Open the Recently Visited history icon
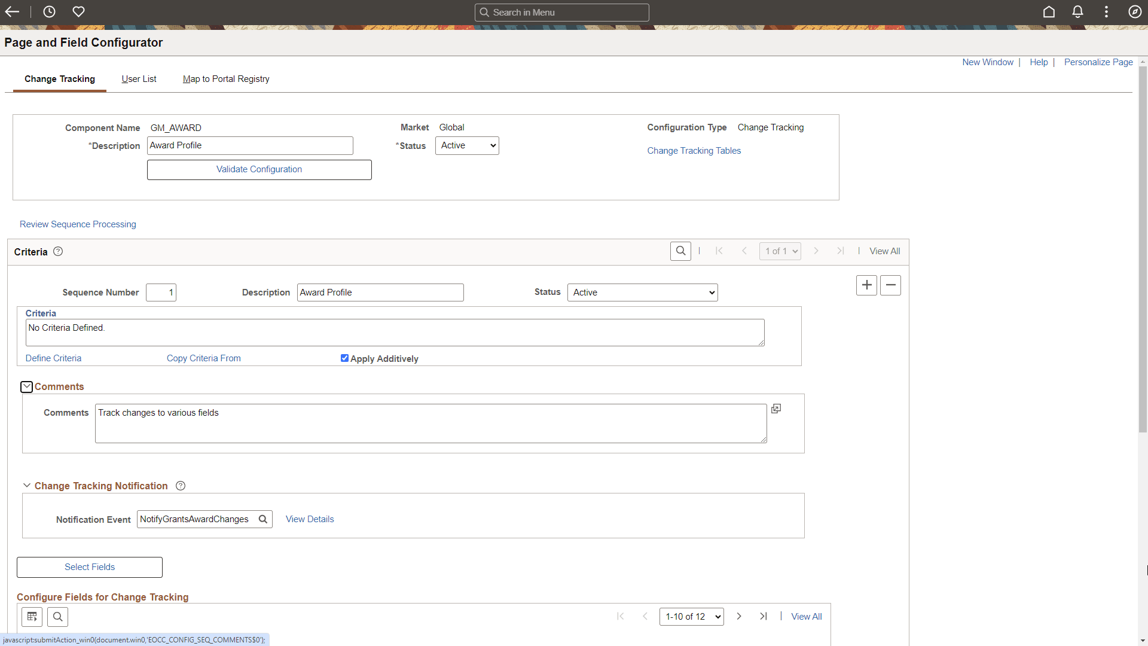This screenshot has width=1148, height=646. coord(49,11)
